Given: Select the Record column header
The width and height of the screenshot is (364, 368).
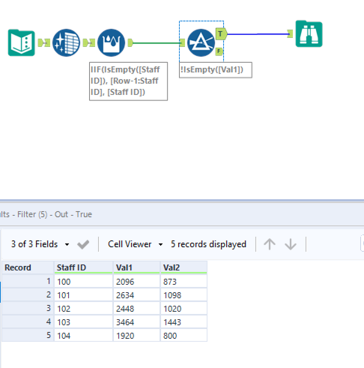Looking at the screenshot, I should [x=28, y=268].
